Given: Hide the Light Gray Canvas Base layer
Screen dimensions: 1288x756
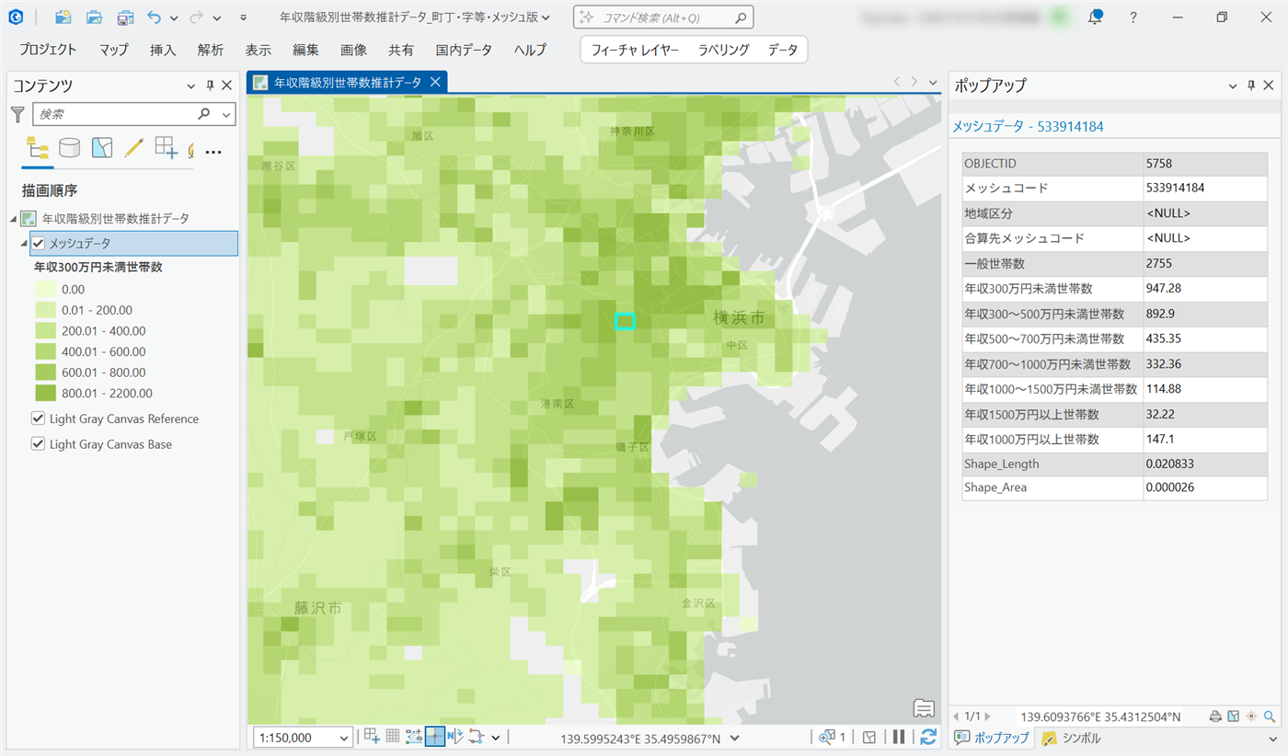Looking at the screenshot, I should click(39, 444).
